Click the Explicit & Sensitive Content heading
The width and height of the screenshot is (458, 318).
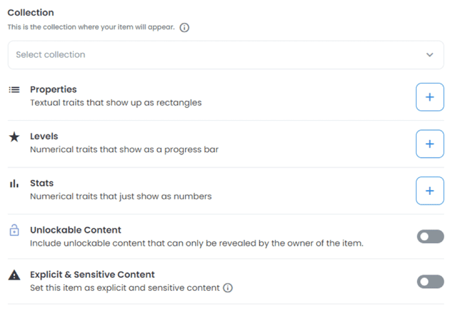[x=92, y=275]
